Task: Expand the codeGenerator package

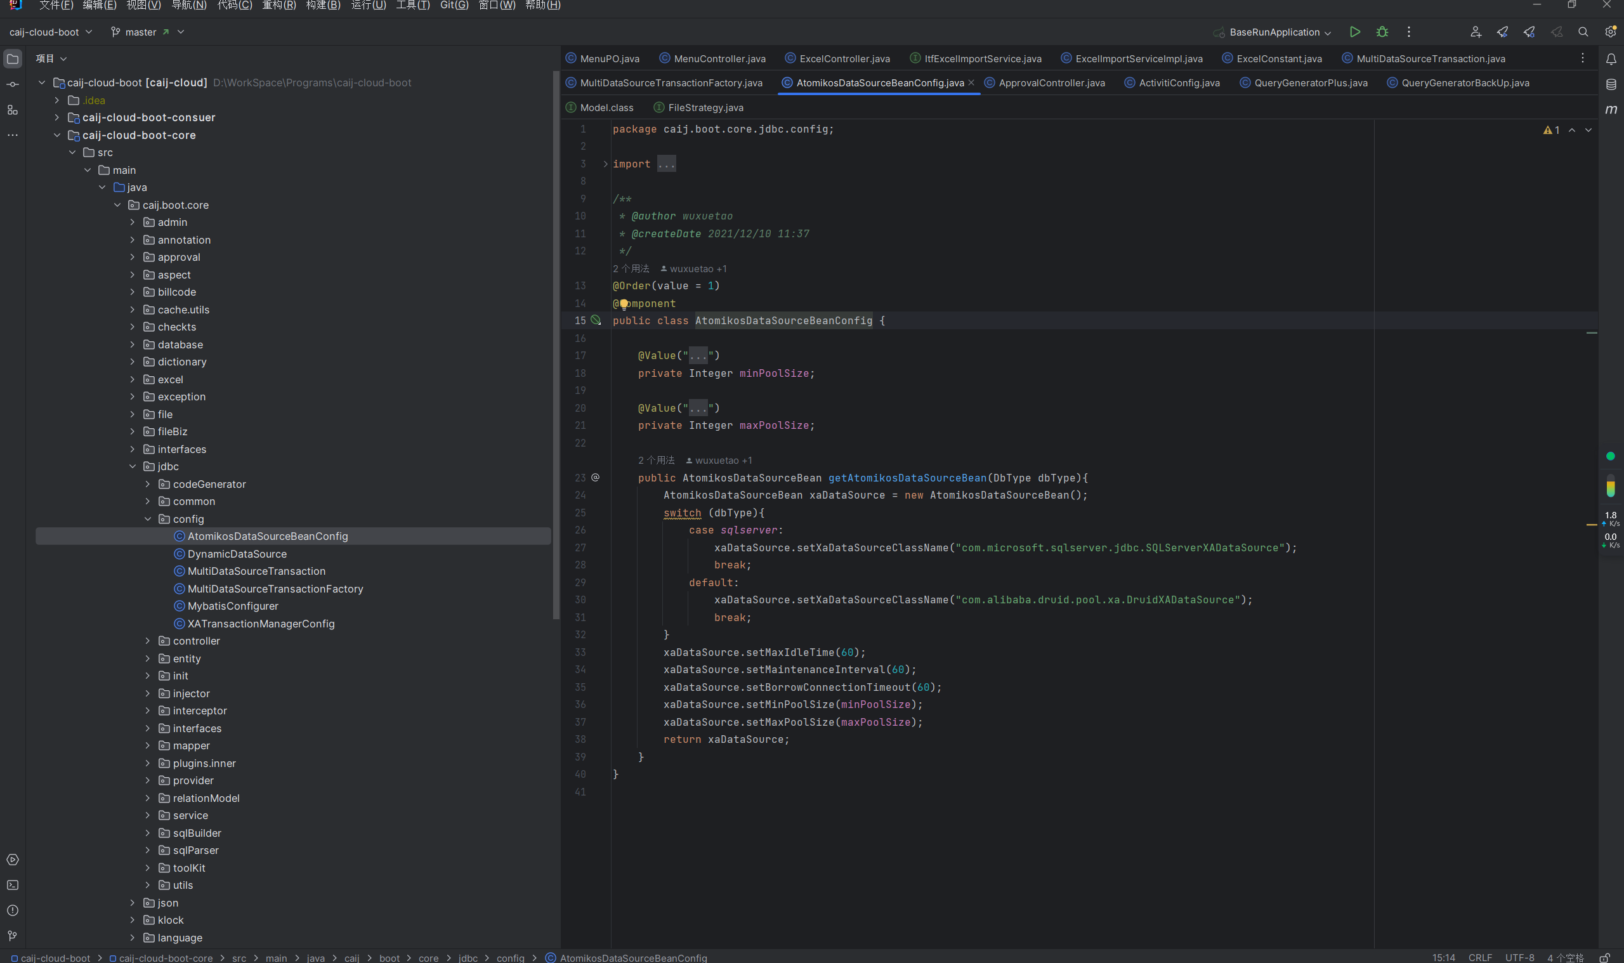Action: pyautogui.click(x=147, y=484)
